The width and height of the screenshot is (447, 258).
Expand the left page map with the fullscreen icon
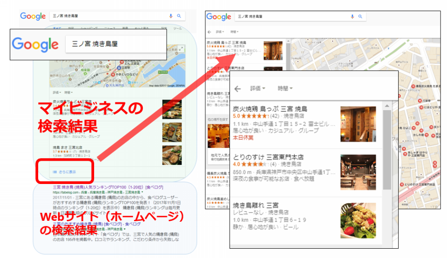pyautogui.click(x=181, y=49)
